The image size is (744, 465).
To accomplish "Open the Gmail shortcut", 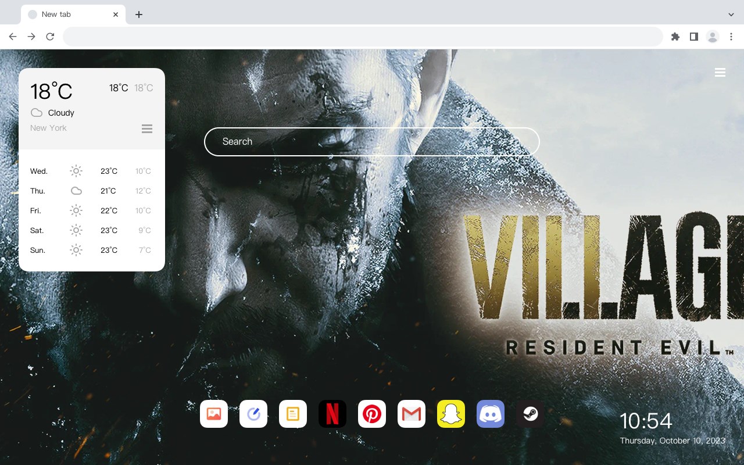I will tap(412, 414).
